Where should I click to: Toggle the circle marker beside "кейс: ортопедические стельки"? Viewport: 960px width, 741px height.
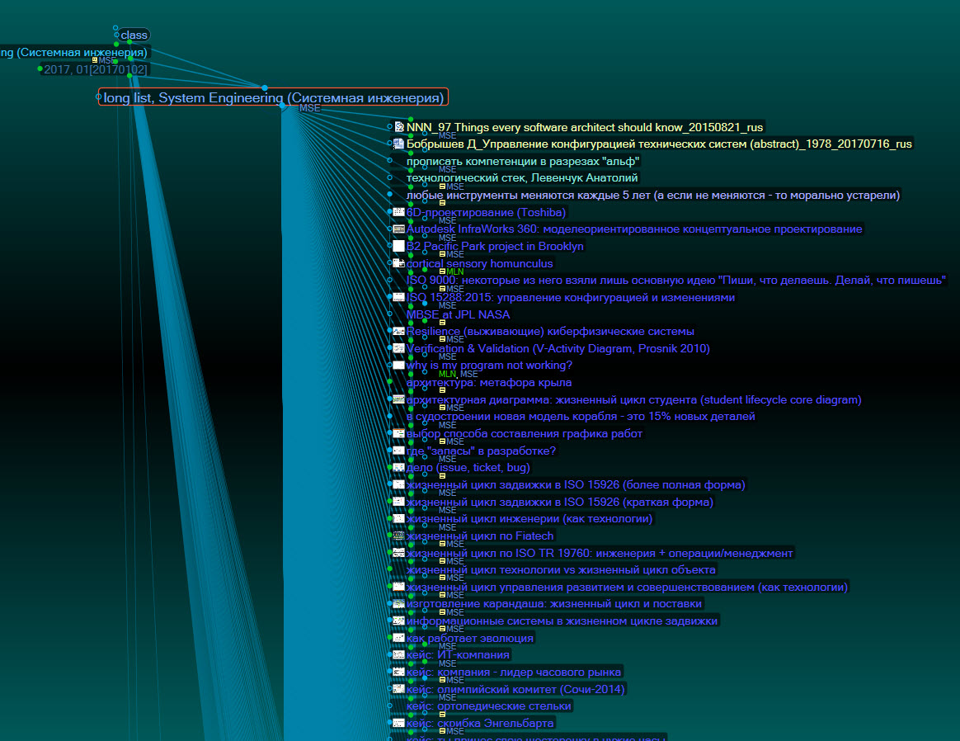tap(389, 706)
